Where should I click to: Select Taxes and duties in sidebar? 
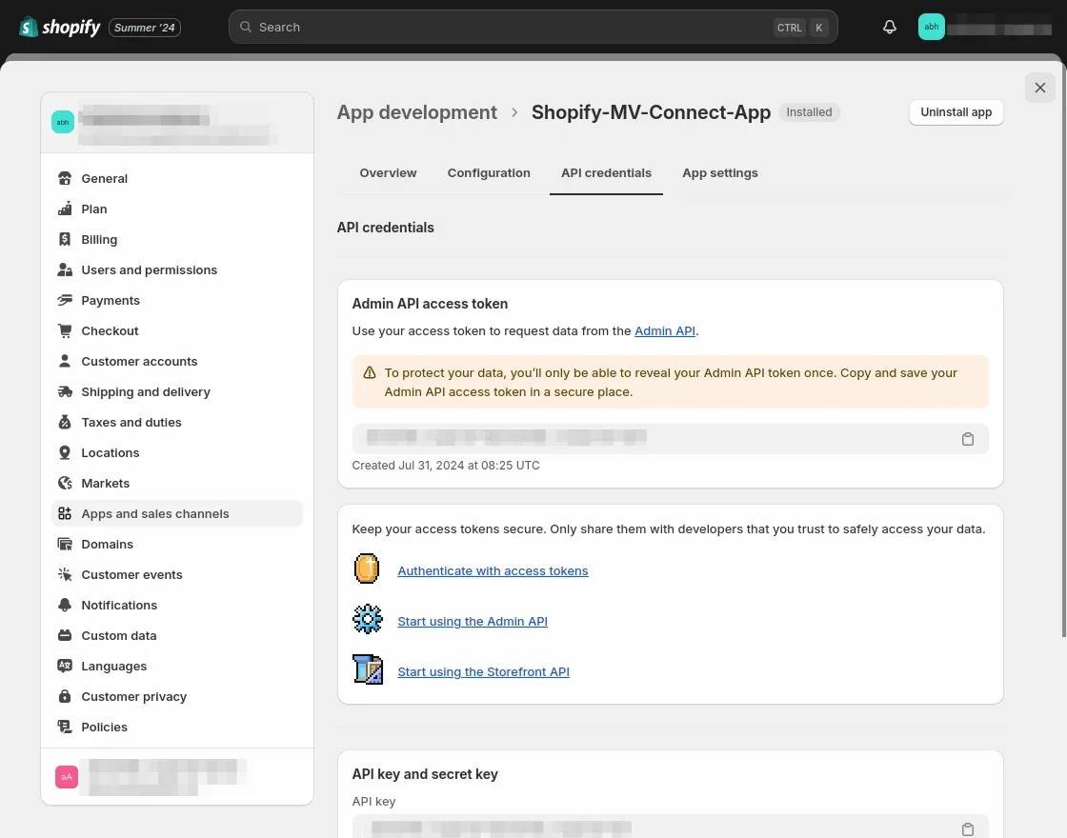131,423
